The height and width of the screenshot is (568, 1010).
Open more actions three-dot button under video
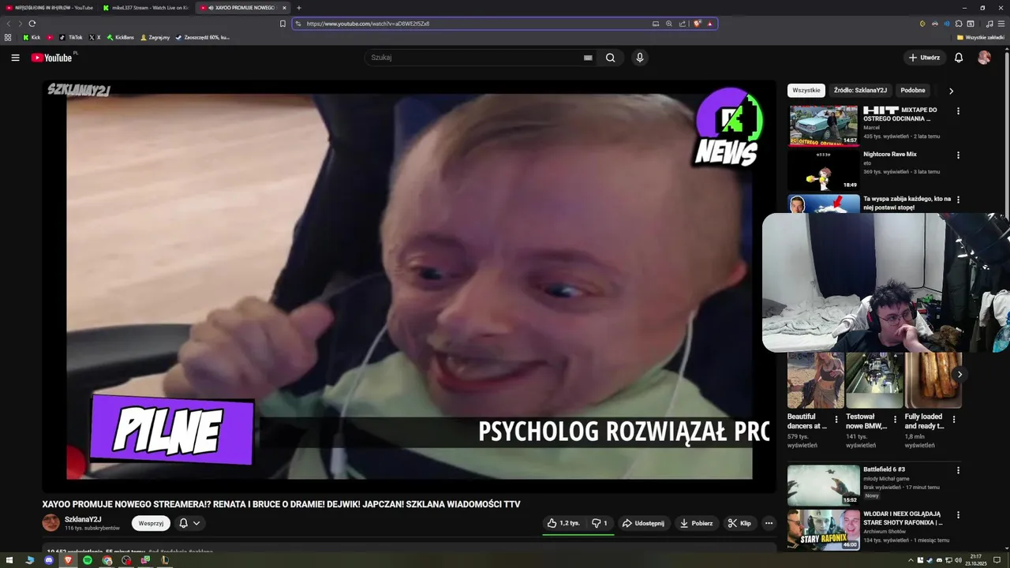(769, 523)
